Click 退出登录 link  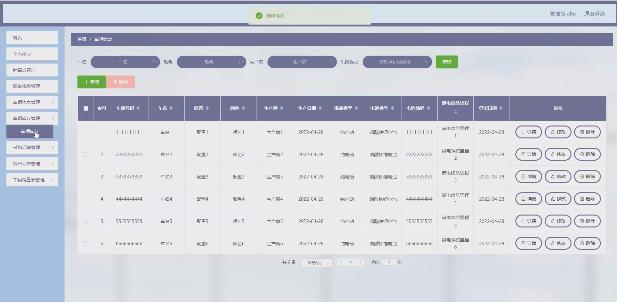594,14
